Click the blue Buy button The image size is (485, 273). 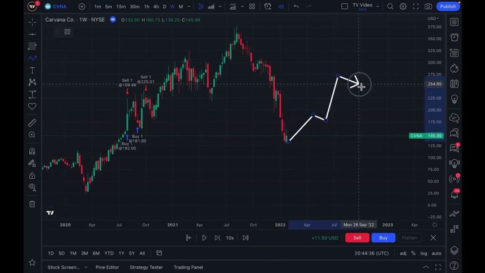[x=383, y=237]
